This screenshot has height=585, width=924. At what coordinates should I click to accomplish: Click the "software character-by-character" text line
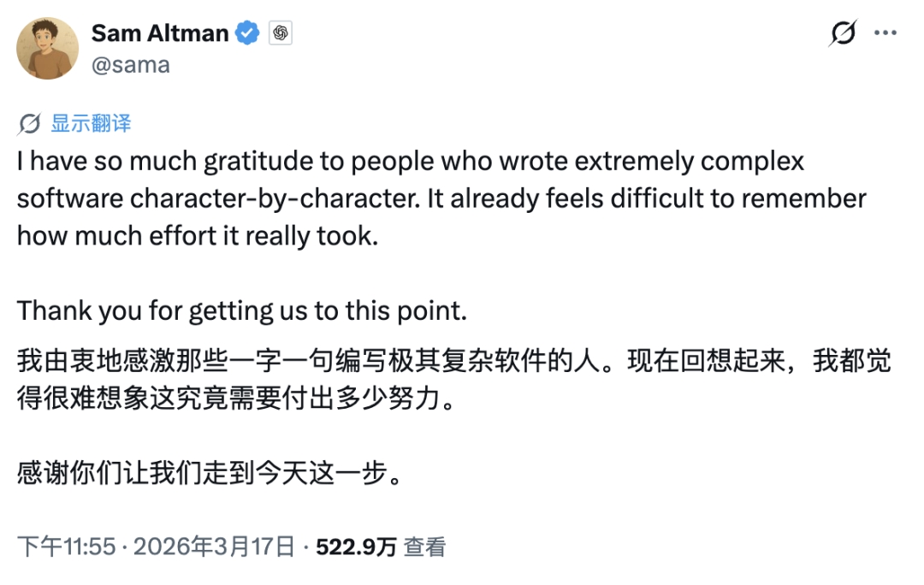point(441,199)
